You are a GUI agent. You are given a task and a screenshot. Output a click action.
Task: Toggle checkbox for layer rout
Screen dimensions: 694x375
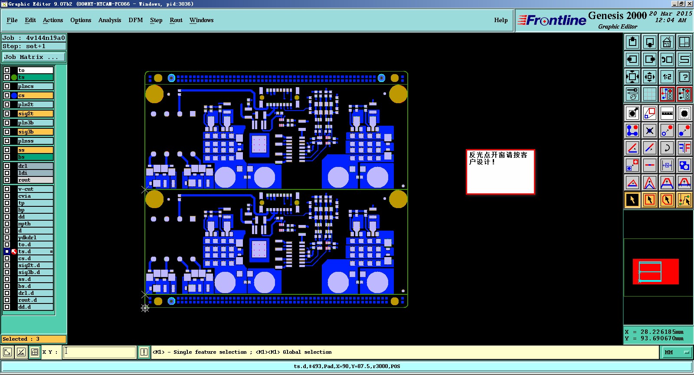point(7,180)
